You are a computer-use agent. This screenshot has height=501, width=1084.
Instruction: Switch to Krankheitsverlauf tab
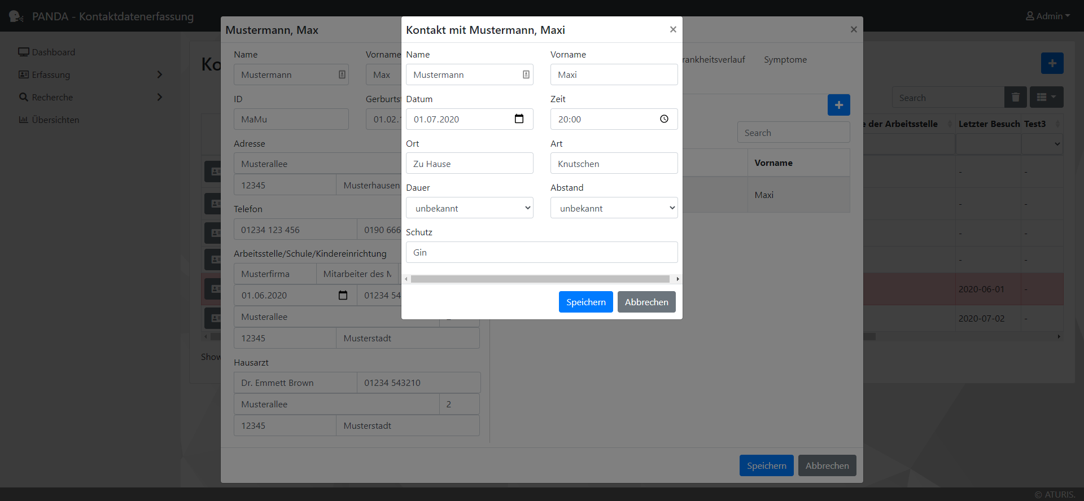coord(714,60)
